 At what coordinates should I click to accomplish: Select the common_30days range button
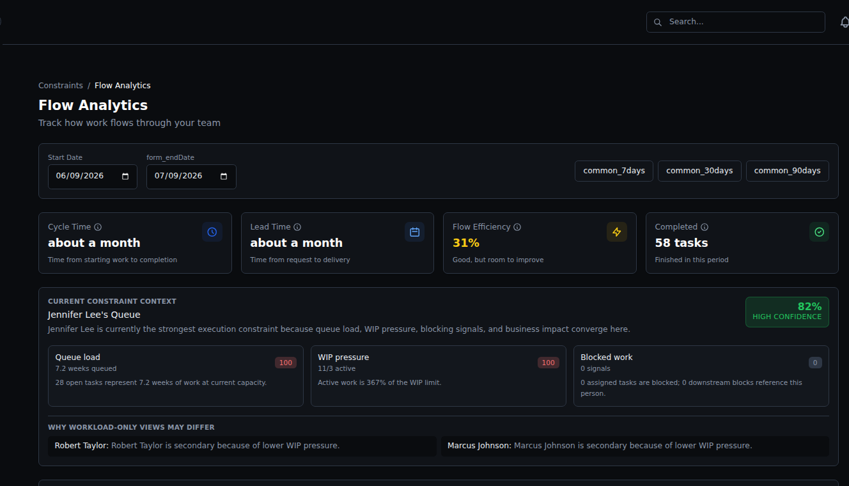tap(699, 171)
